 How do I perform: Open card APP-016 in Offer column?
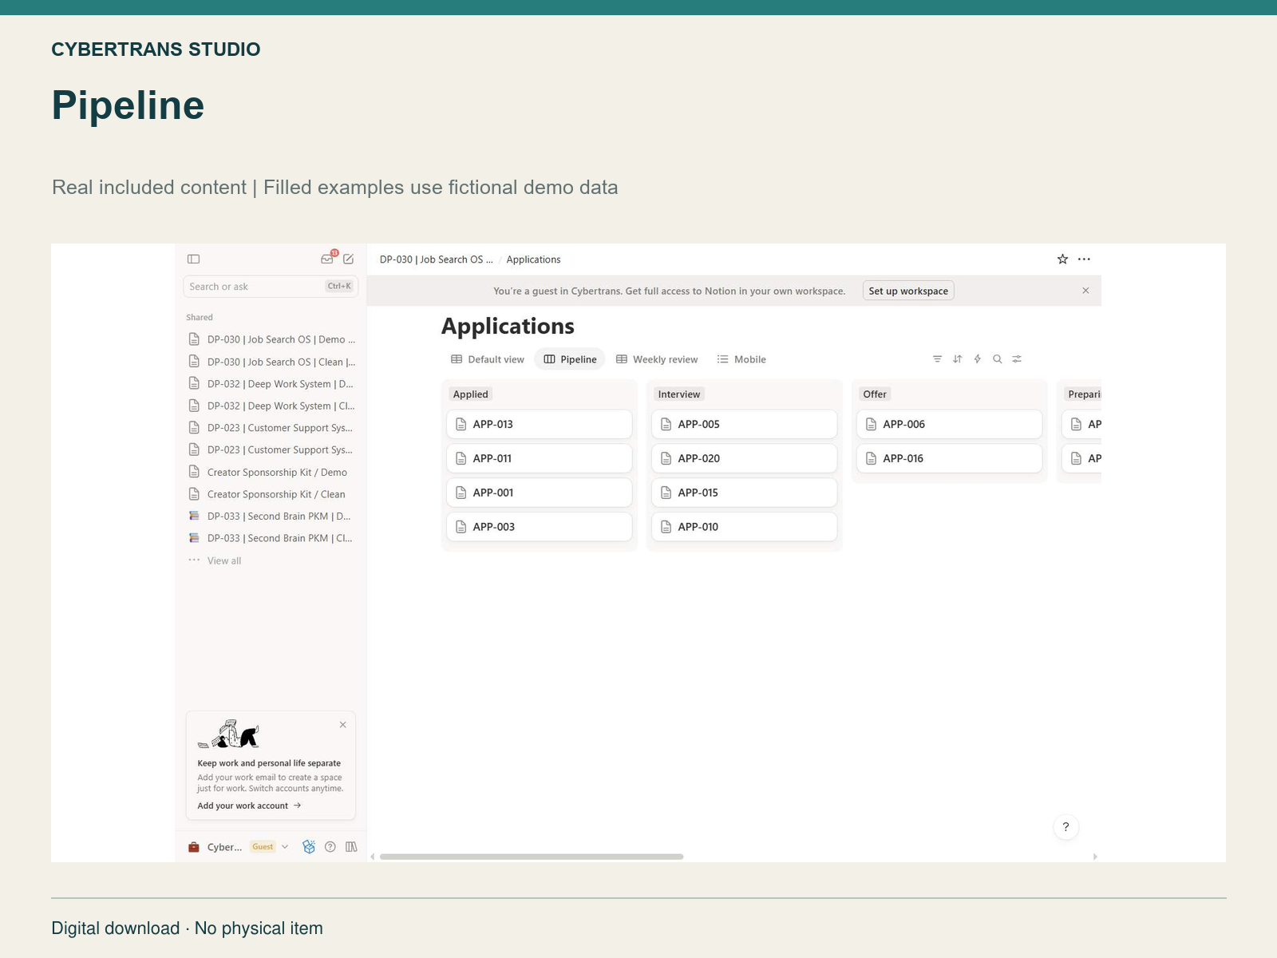[950, 458]
